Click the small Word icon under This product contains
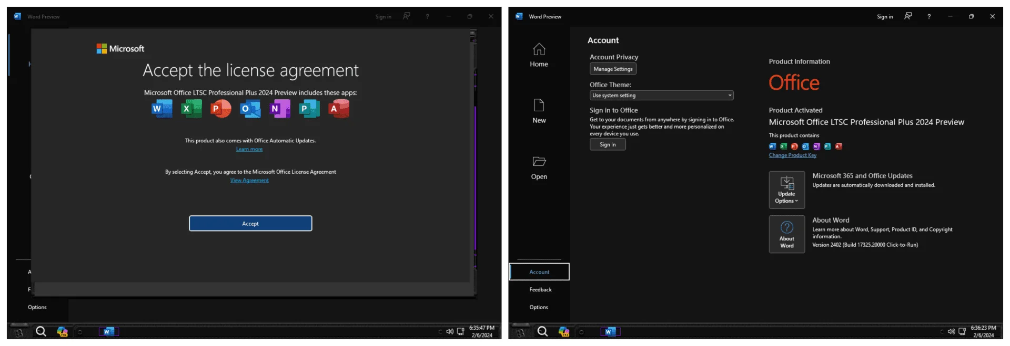Image resolution: width=1010 pixels, height=346 pixels. tap(772, 146)
